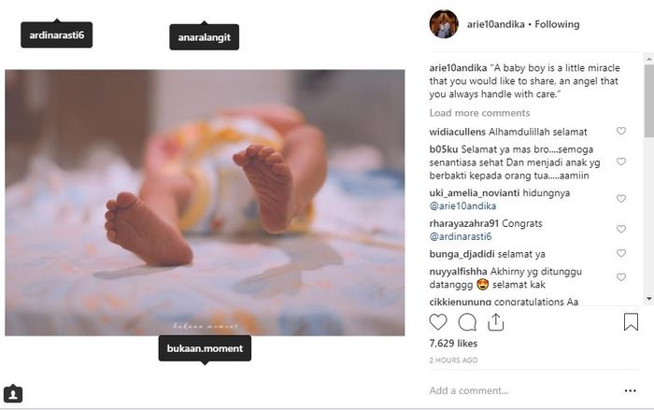654x410 pixels.
Task: Open the ardinarasti6 photo tag
Action: [x=57, y=35]
